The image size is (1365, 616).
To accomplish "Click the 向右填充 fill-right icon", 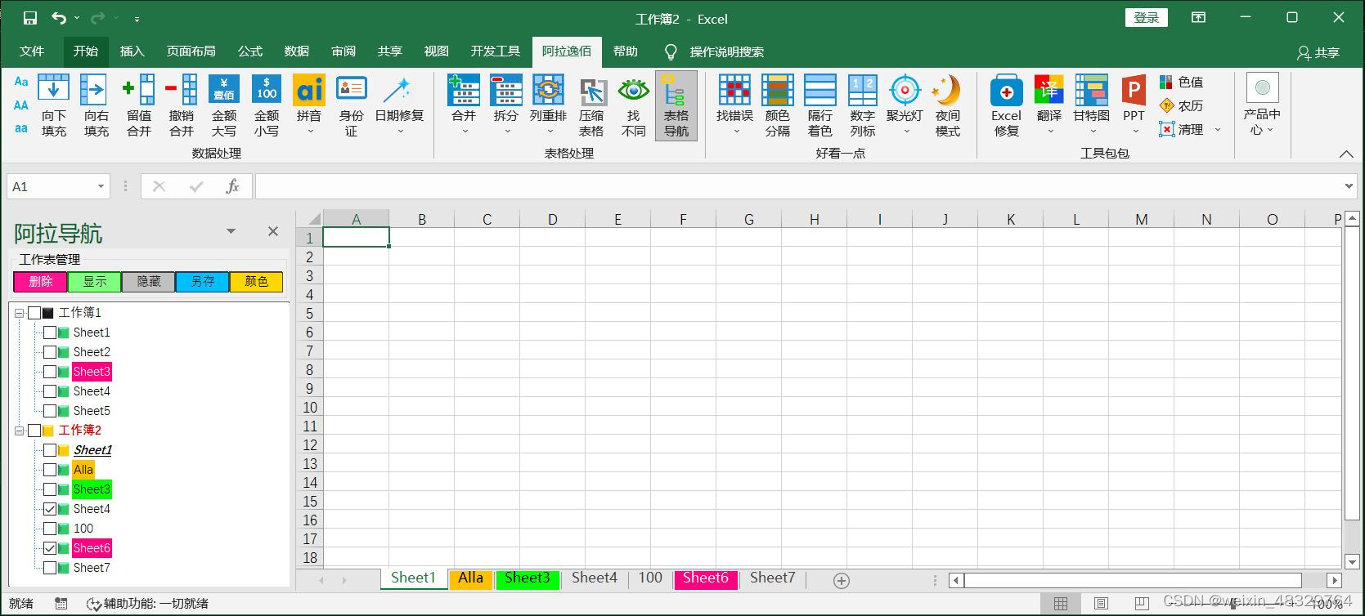I will pos(96,90).
